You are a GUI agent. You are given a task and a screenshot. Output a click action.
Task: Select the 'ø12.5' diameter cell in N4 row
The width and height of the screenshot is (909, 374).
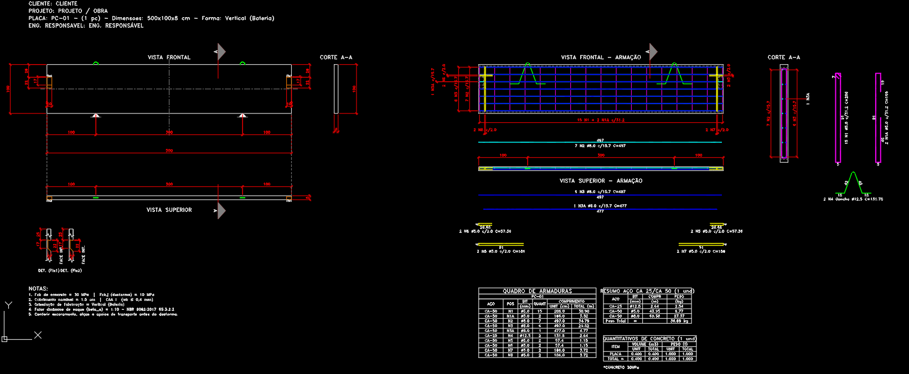pos(525,336)
